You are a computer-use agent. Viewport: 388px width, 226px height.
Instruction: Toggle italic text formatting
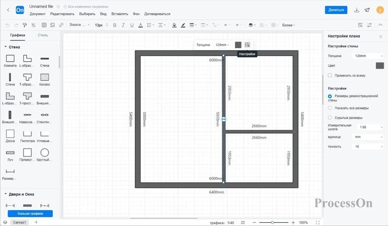pos(123,25)
